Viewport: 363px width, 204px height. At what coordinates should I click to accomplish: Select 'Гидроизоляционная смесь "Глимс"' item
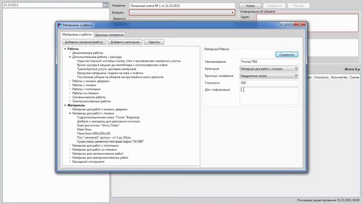[x=108, y=117]
